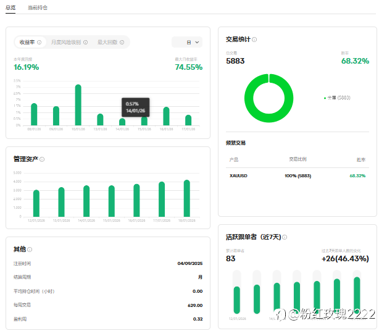Click info icon beside 交易统计 title
Screen dimensions: 379x336
pos(254,40)
